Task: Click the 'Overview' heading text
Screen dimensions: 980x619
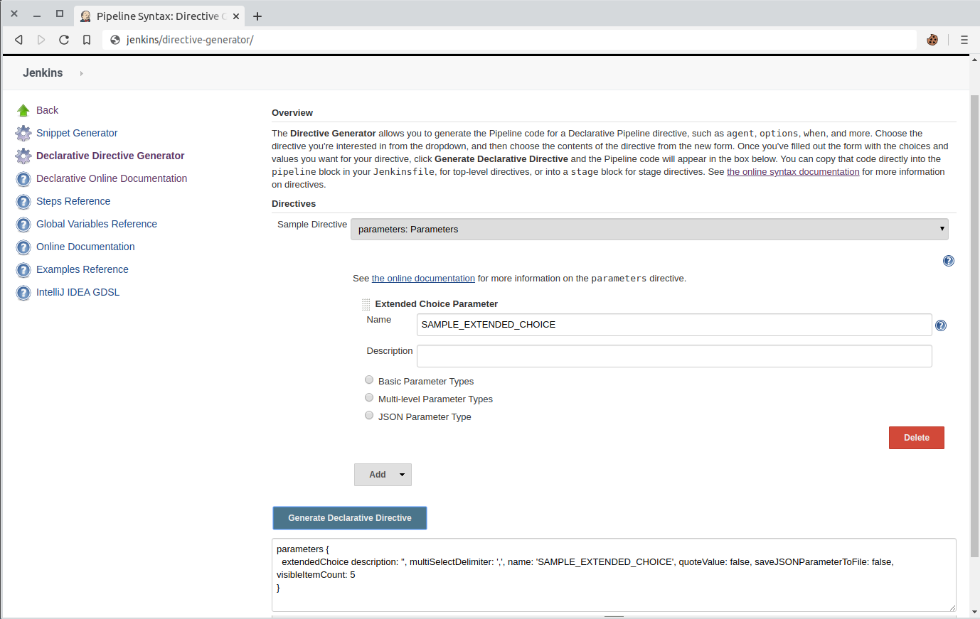Action: pos(292,113)
